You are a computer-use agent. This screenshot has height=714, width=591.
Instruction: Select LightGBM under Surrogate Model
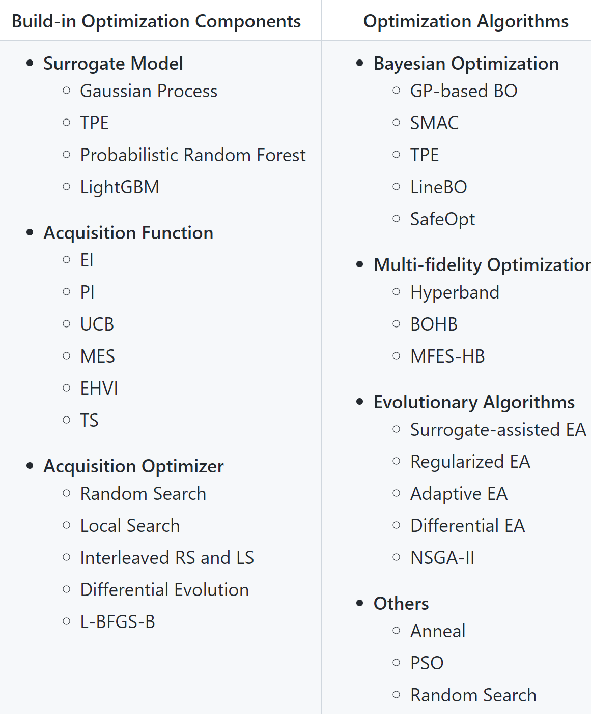120,187
